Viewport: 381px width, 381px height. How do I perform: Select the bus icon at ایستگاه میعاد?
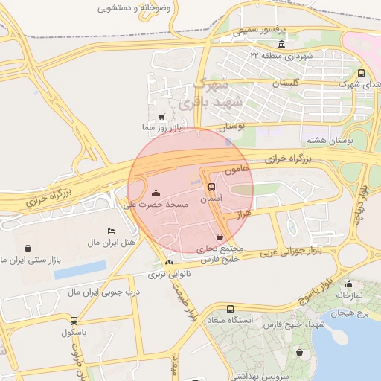point(230,309)
